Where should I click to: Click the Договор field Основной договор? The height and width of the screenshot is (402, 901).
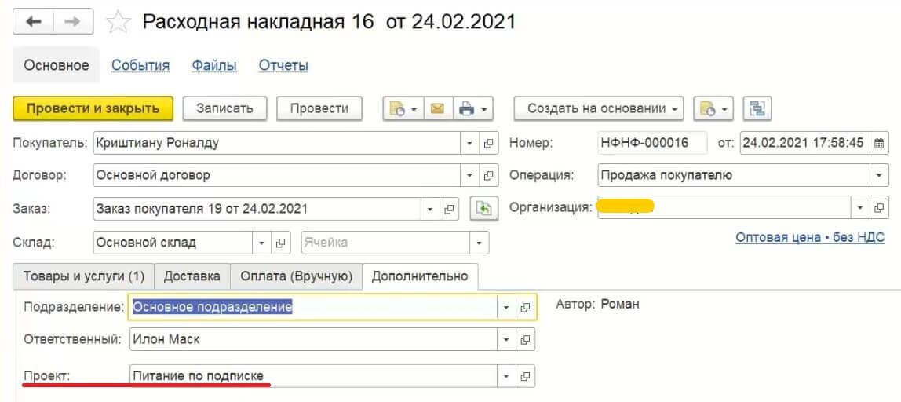tap(277, 175)
